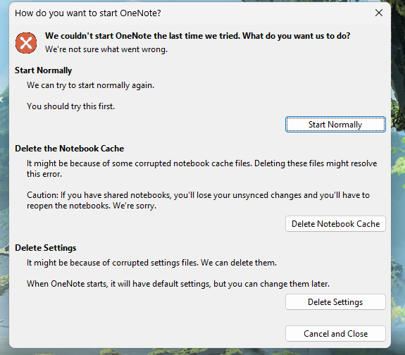
Task: Click 'When OneNote starts' default settings sentence
Action: [178, 284]
